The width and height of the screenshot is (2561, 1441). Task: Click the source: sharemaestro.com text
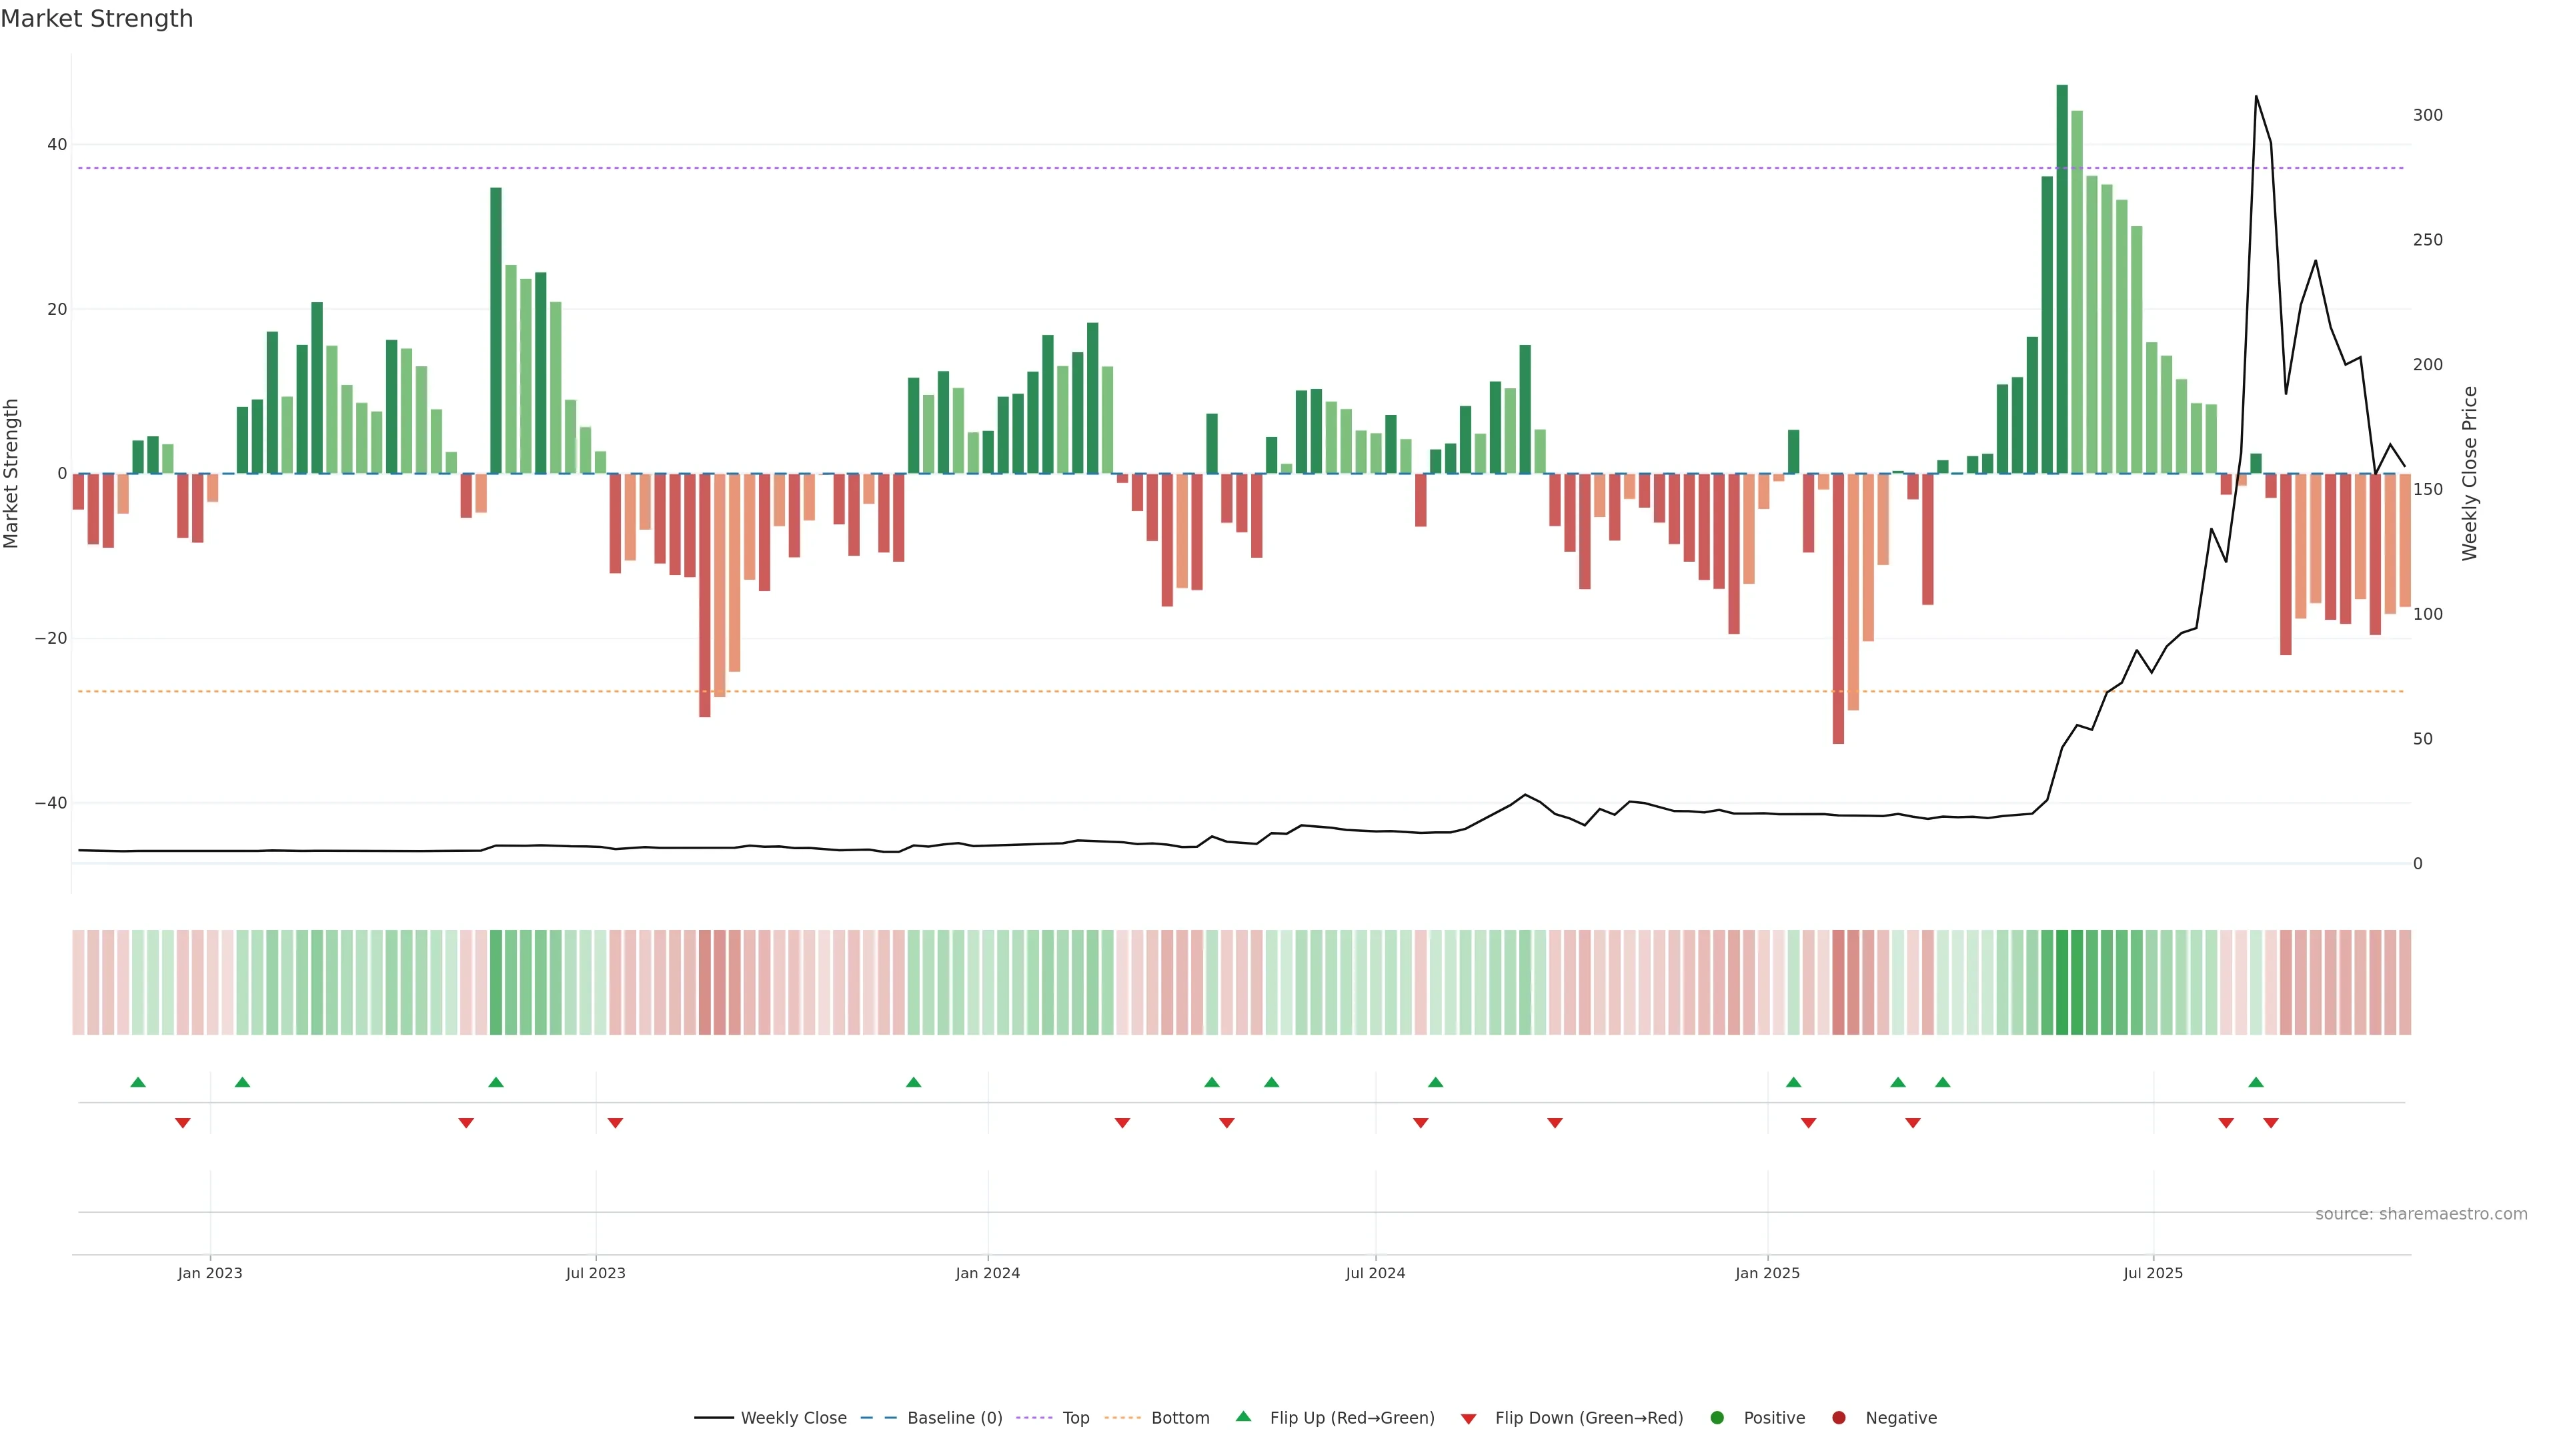click(x=2421, y=1214)
